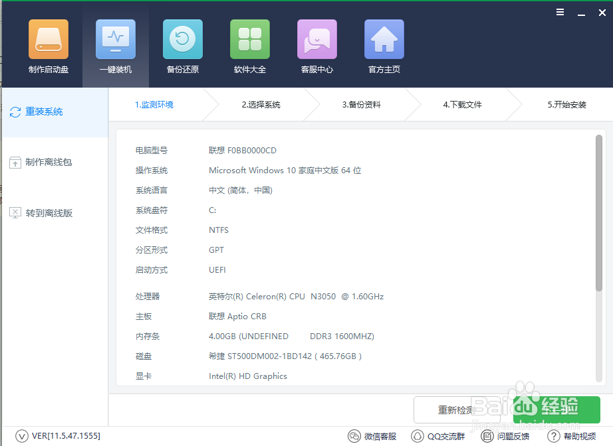Screen dimensions: 613x446
Task: Open 帮助视频 help video icon
Action: (570, 436)
